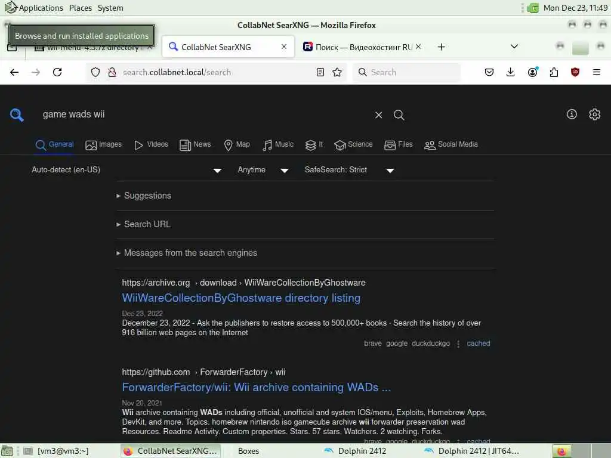Open ForwarderFactory/wii result link
The width and height of the screenshot is (611, 458).
click(257, 388)
